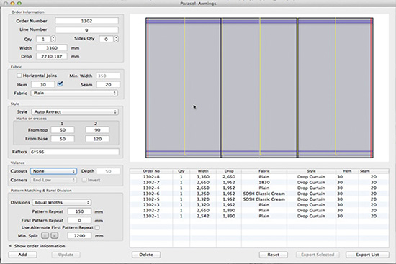
Task: Click the Fabric column header
Action: coord(264,171)
